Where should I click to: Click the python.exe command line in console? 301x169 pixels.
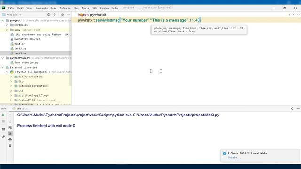coord(118,115)
